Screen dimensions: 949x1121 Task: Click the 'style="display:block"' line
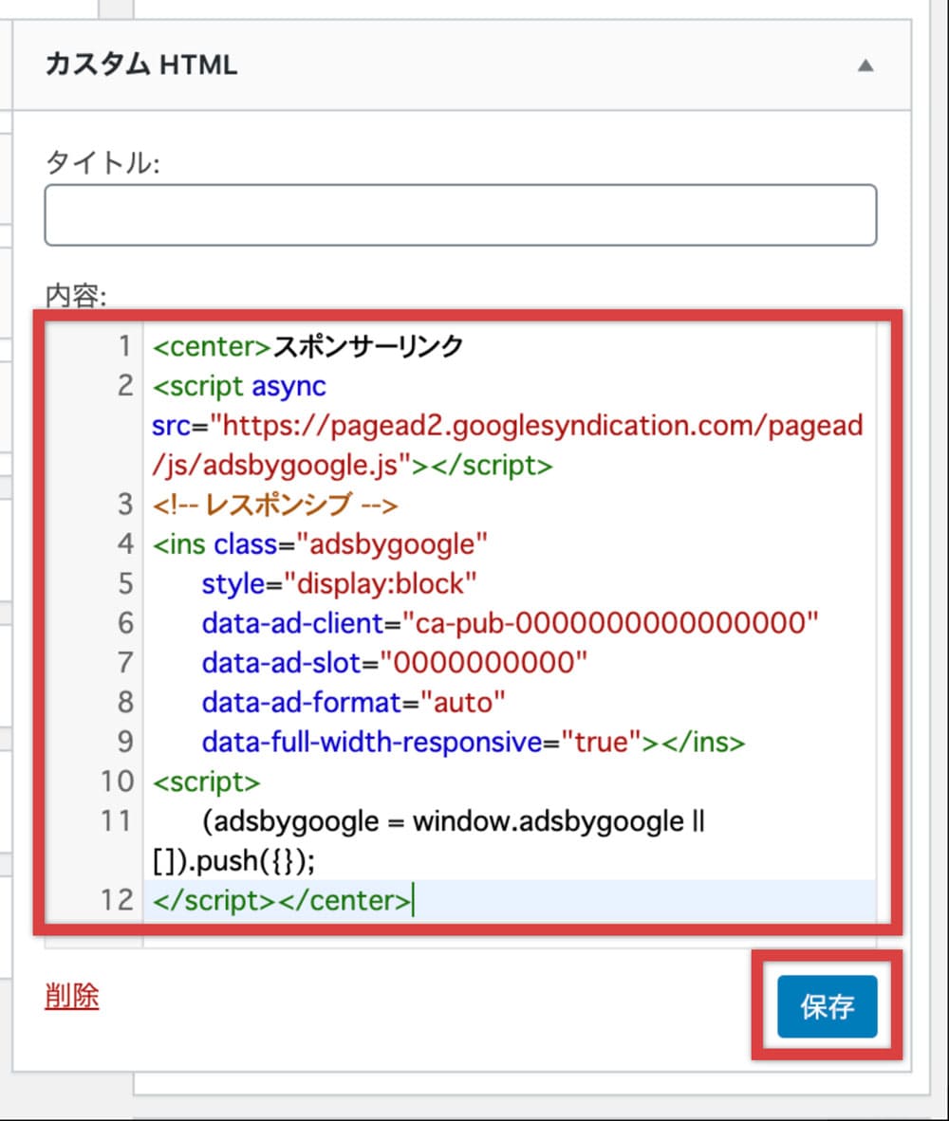click(x=339, y=584)
